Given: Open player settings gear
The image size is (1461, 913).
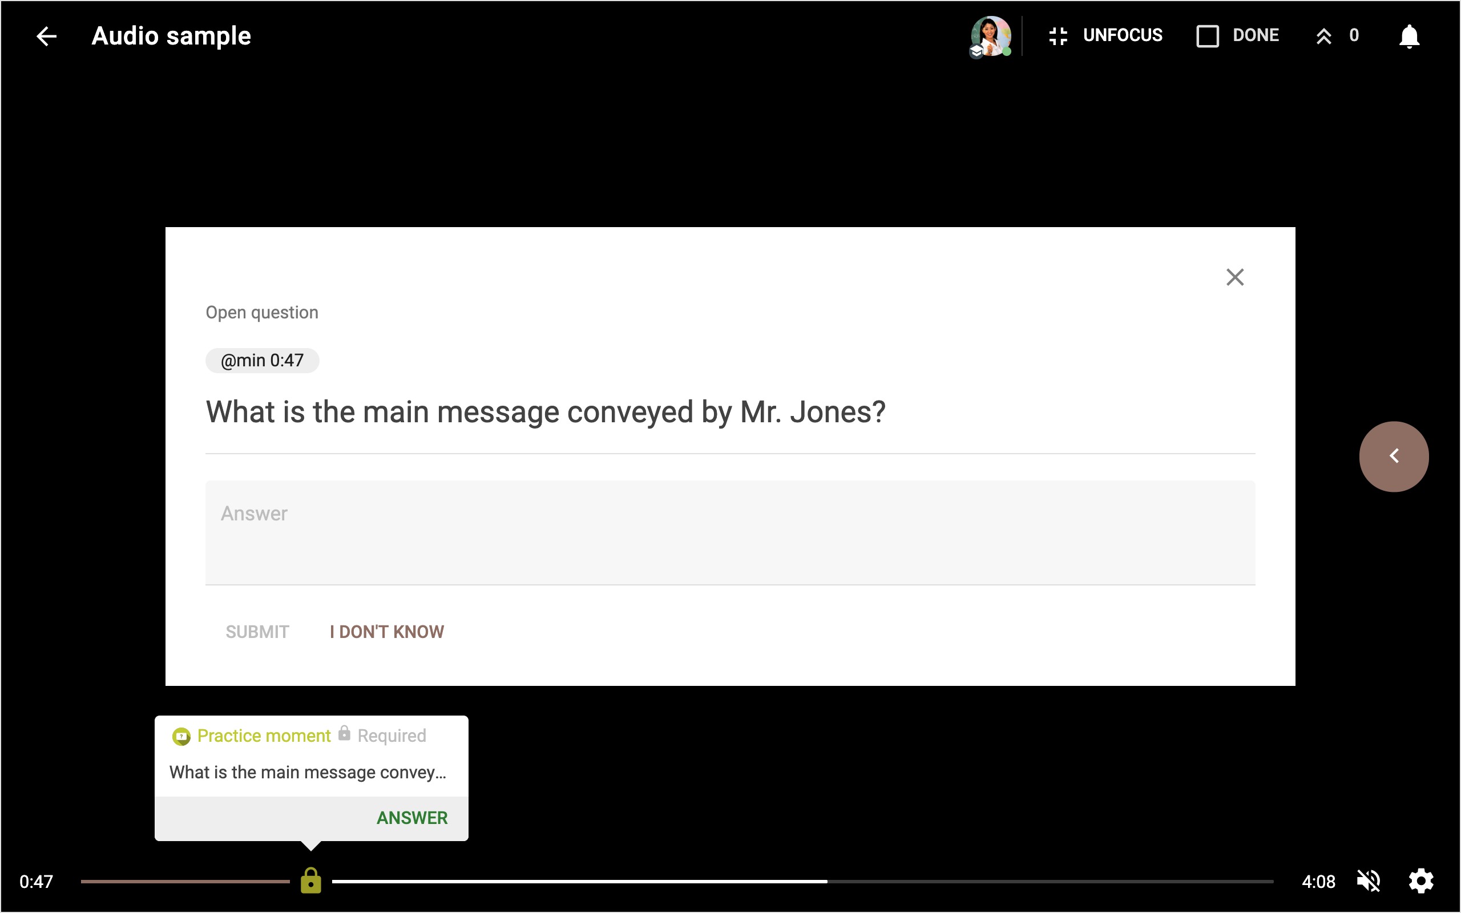Looking at the screenshot, I should tap(1421, 881).
